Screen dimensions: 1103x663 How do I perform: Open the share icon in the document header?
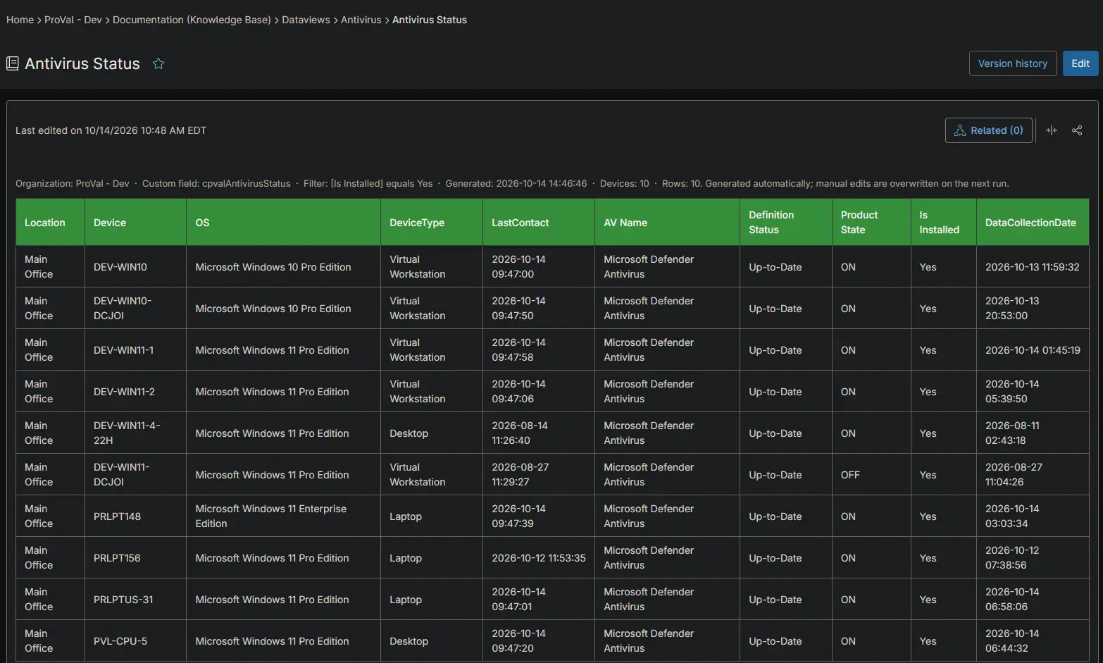1077,130
